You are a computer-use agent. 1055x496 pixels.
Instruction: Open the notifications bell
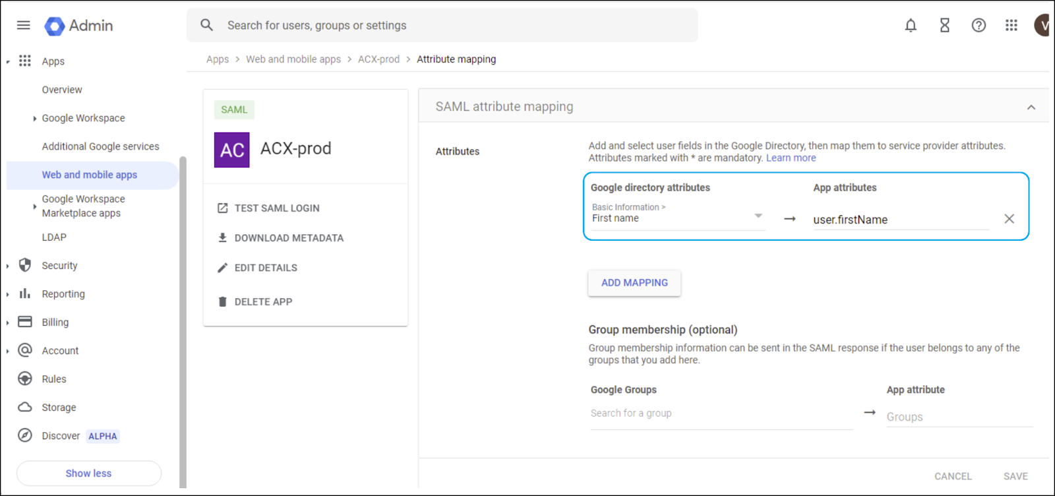click(911, 25)
